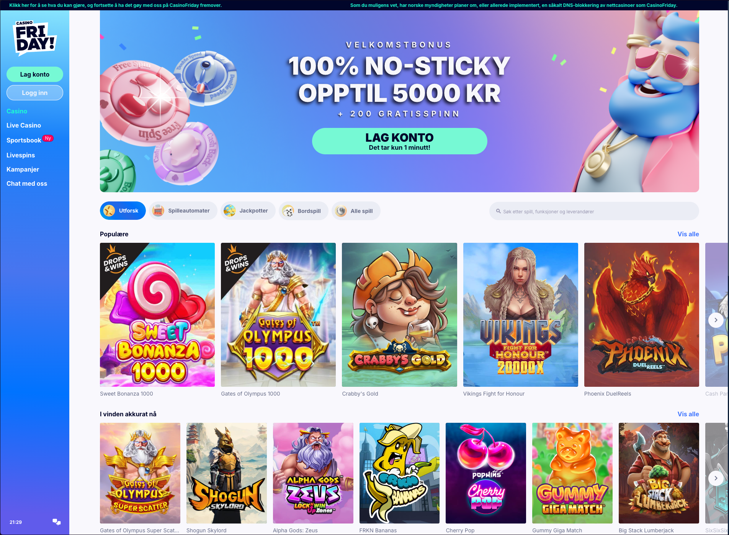Open the Crabby's Gold game thumbnail
Image resolution: width=729 pixels, height=535 pixels.
click(399, 315)
